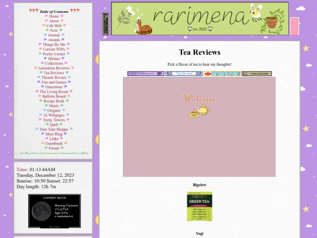317x238 pixels.
Task: Select Tea Reviews in the table of contents
Action: pyautogui.click(x=54, y=73)
